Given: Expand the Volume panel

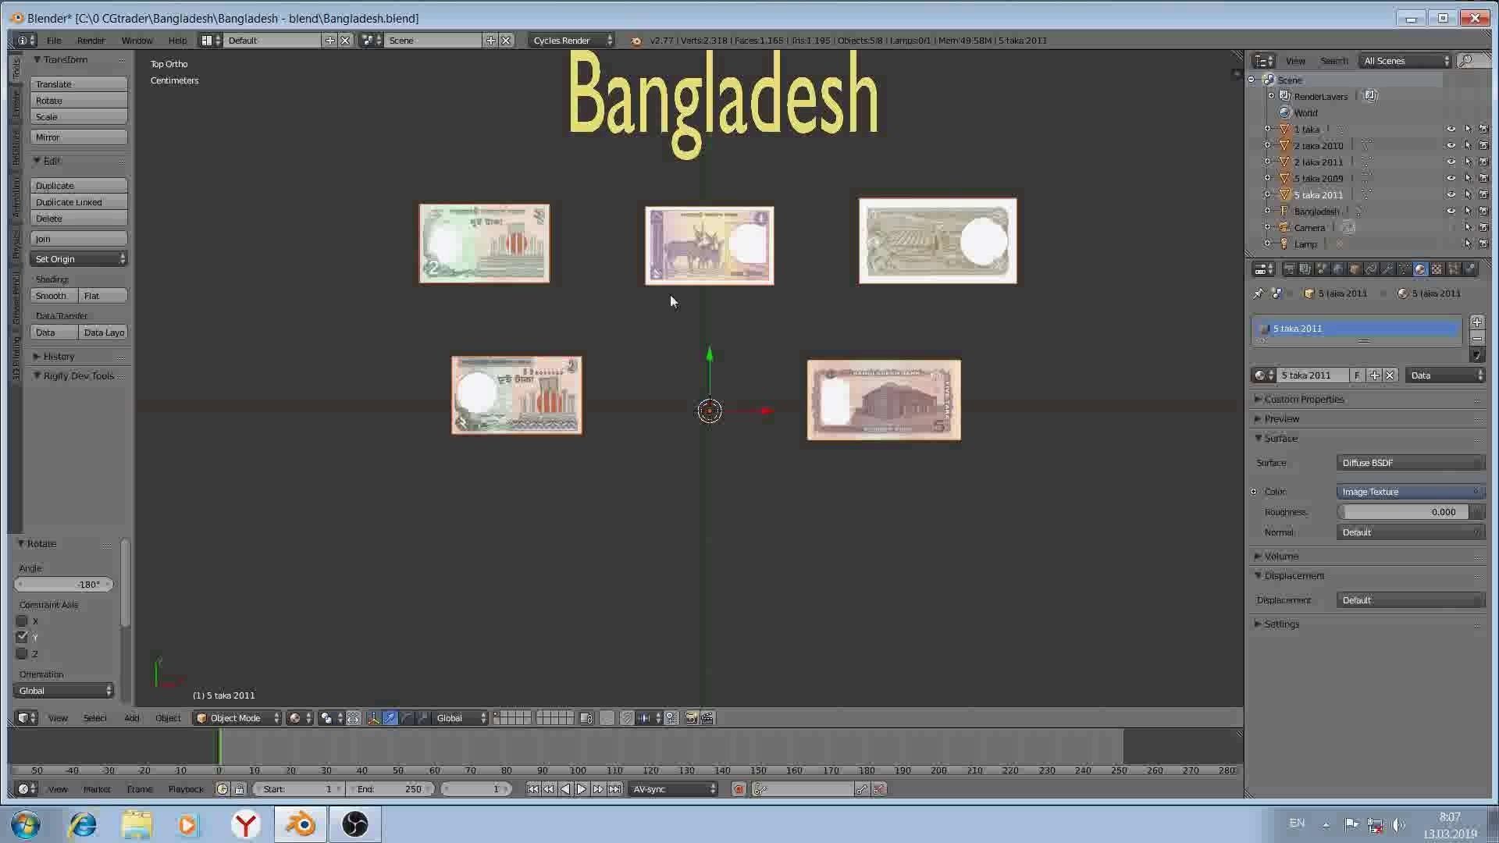Looking at the screenshot, I should tap(1281, 556).
